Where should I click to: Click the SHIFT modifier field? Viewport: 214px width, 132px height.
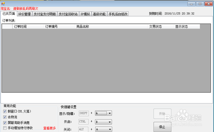(x=84, y=113)
